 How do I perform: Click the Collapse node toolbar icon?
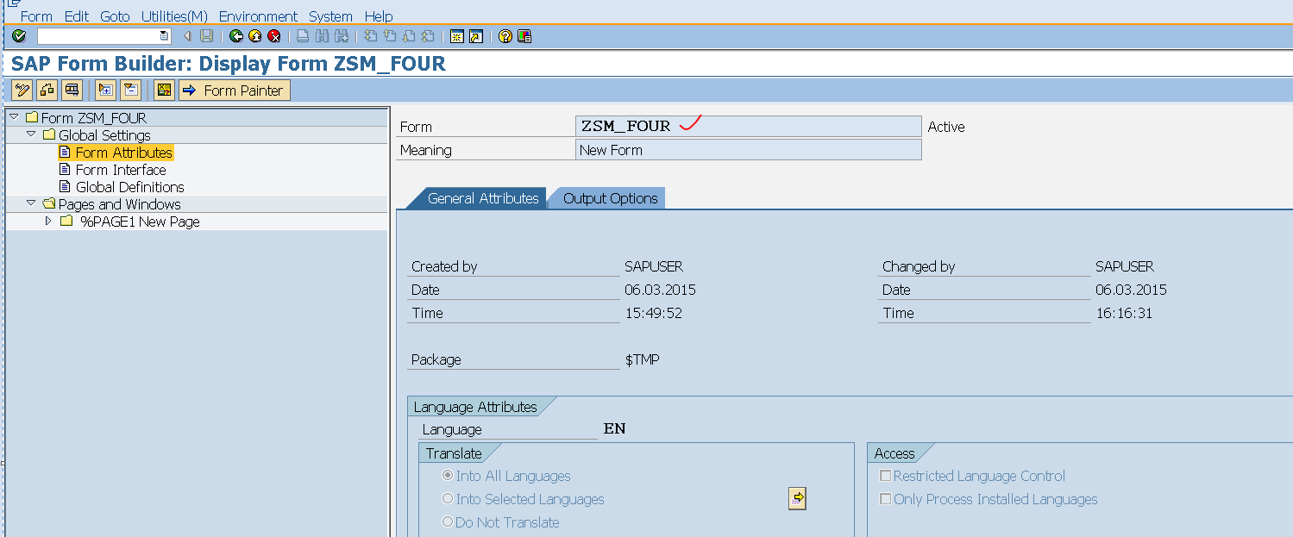pyautogui.click(x=130, y=90)
